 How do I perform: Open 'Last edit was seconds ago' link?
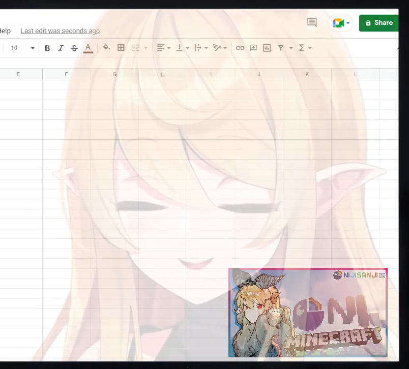tap(60, 31)
